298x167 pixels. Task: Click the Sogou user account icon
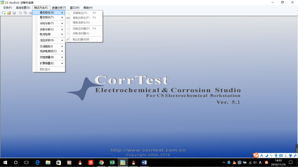click(x=286, y=156)
